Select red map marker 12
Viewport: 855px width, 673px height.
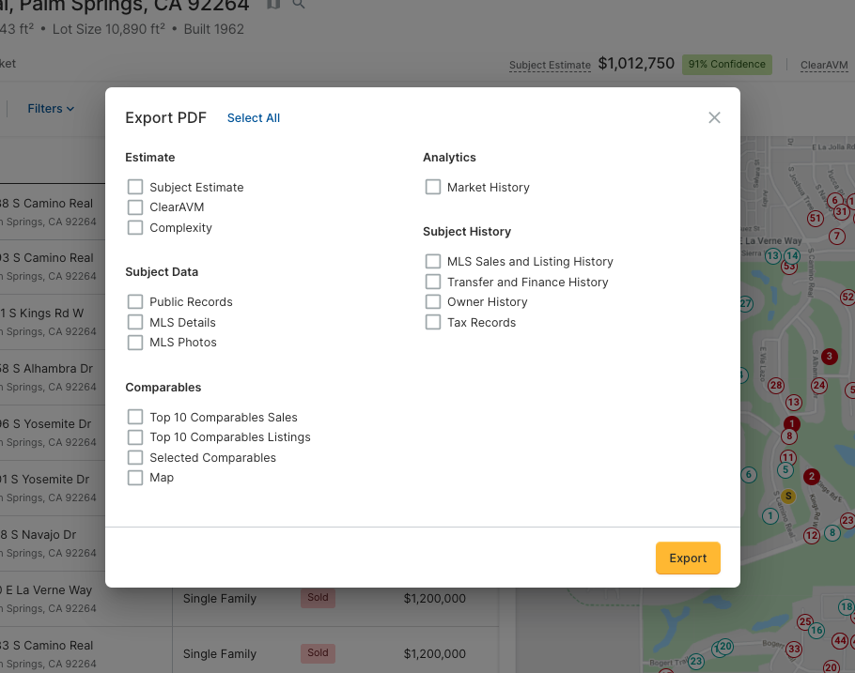pyautogui.click(x=812, y=536)
